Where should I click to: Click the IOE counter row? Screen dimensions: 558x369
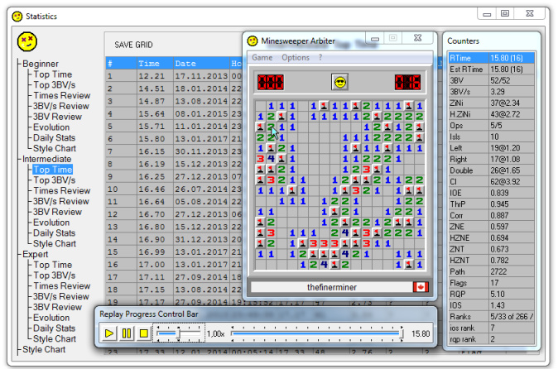tap(491, 193)
